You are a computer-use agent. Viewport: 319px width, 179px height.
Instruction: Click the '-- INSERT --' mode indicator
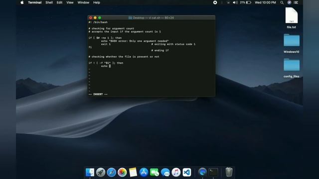point(98,94)
